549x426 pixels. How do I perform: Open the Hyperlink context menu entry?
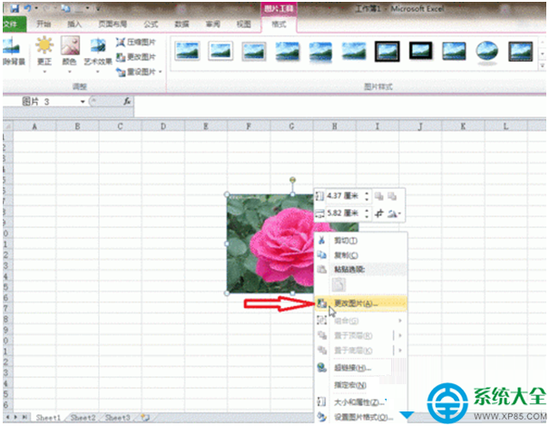353,368
